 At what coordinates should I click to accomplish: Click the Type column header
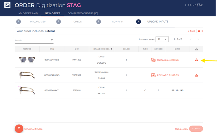pyautogui.click(x=145, y=49)
